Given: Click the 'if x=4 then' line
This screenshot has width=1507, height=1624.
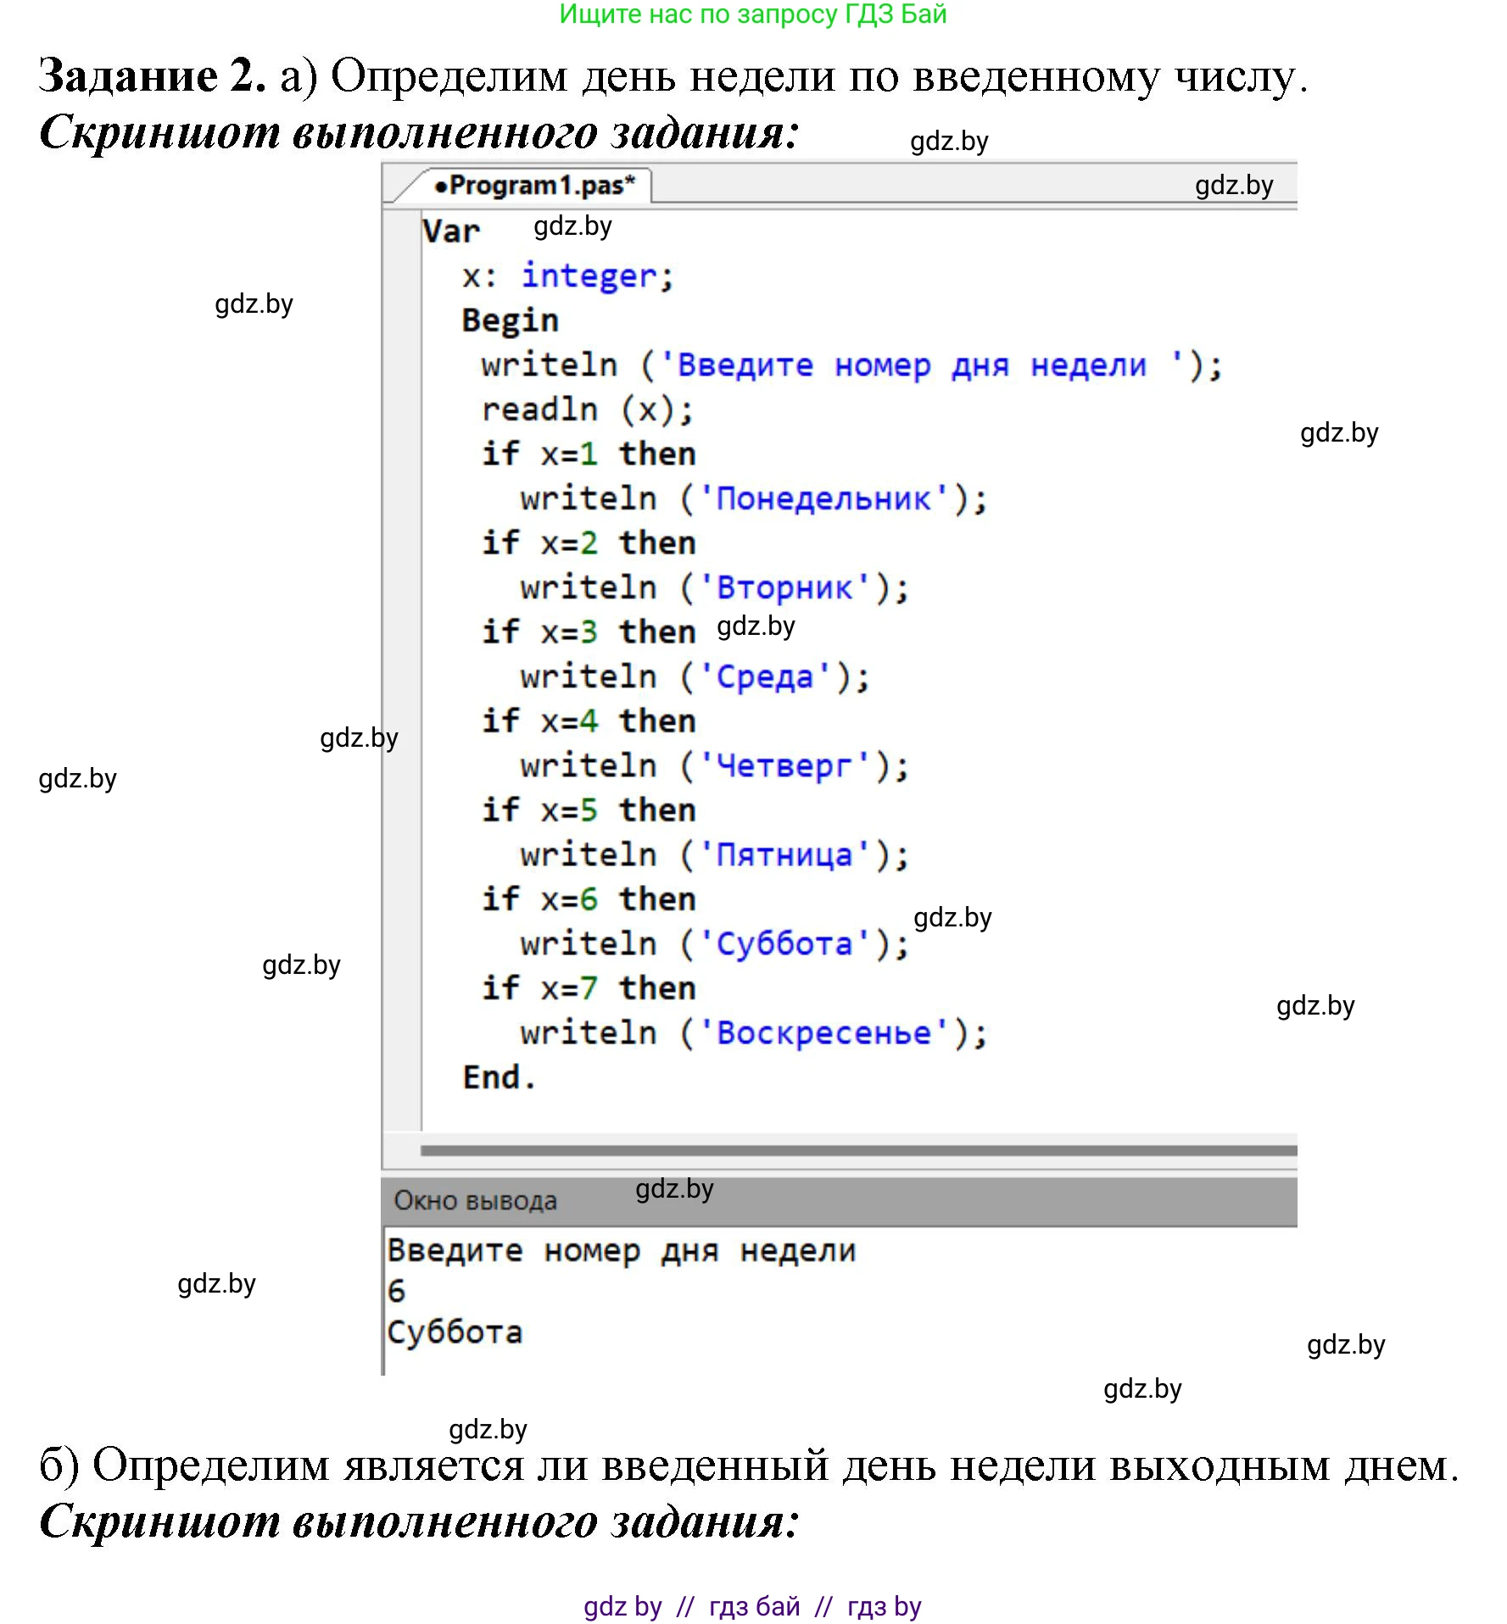Looking at the screenshot, I should (589, 720).
